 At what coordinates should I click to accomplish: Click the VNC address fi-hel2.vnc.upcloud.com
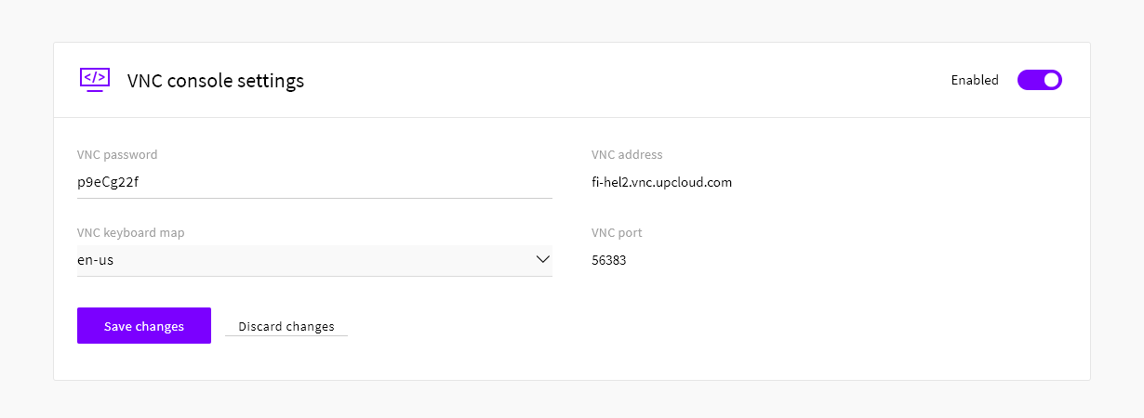click(661, 183)
